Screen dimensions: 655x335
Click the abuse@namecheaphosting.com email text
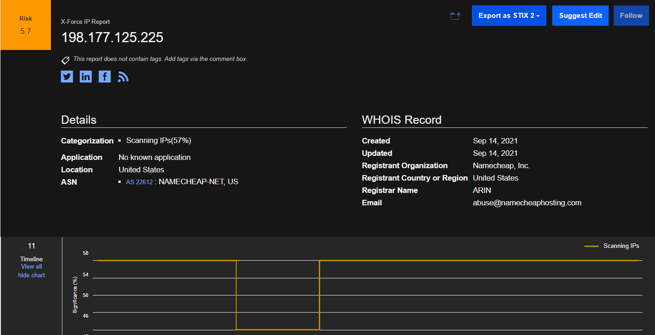pos(527,203)
